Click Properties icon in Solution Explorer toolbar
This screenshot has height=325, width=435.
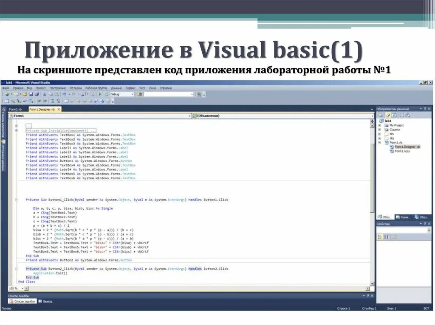pos(381,115)
